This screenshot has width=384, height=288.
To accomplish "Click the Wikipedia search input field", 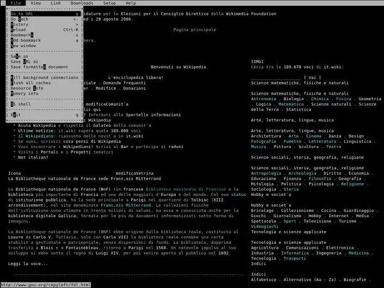I will coord(276,77).
